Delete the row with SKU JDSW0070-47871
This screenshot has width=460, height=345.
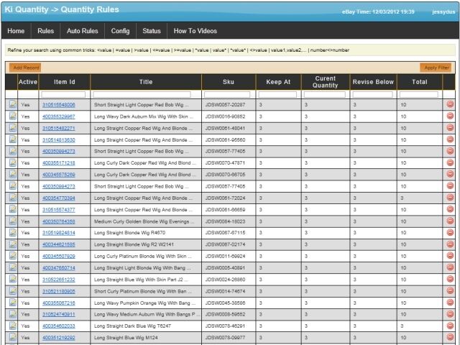(x=450, y=163)
